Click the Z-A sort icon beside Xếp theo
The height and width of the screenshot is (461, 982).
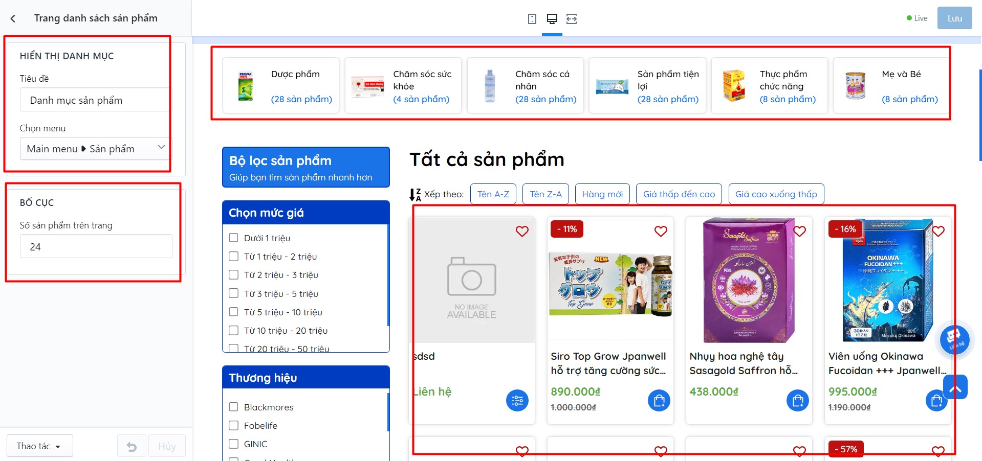415,195
